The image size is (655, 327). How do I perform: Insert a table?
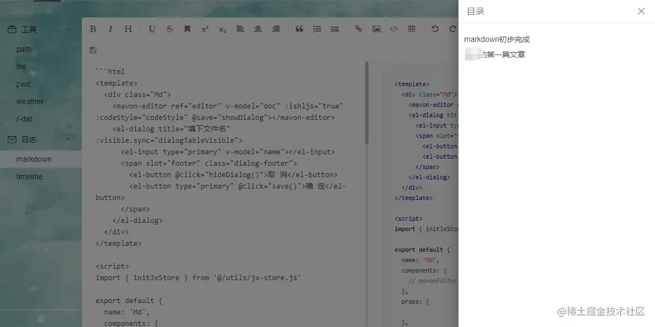point(412,29)
